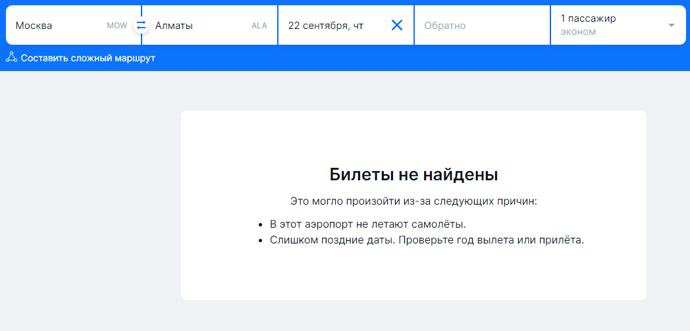Image resolution: width=690 pixels, height=331 pixels.
Task: Click the эконом class label
Action: (x=577, y=32)
